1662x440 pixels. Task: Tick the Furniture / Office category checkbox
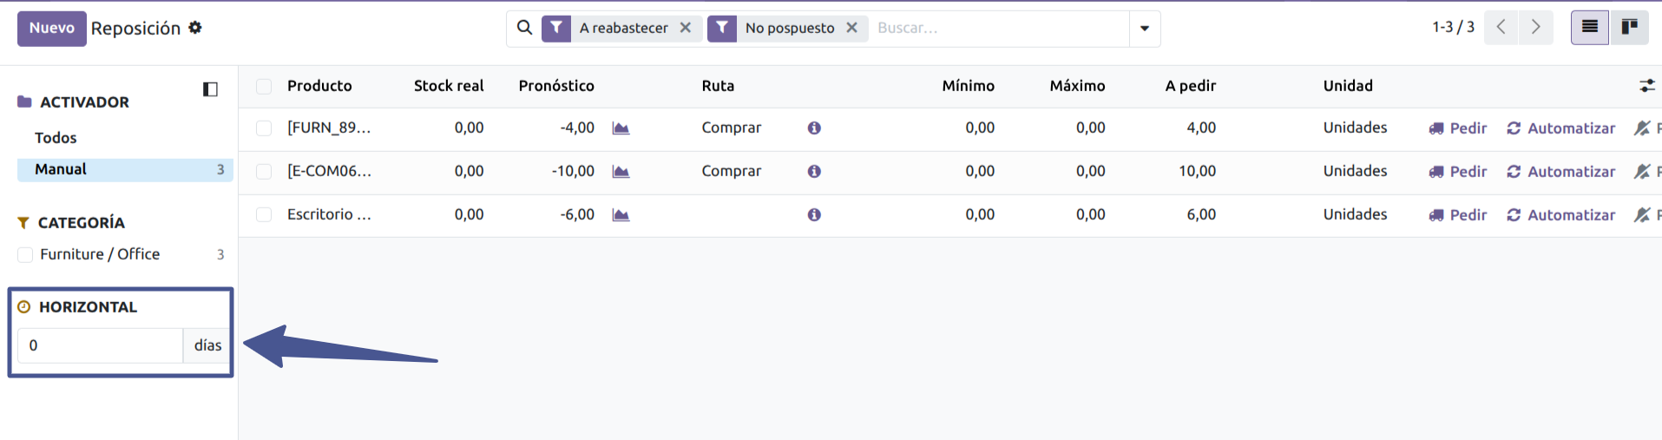[x=26, y=254]
